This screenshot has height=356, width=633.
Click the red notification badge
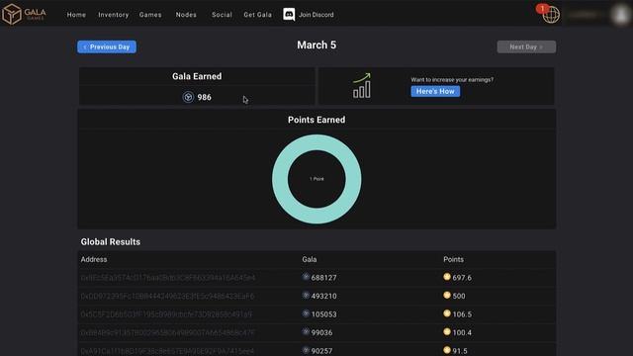(542, 9)
